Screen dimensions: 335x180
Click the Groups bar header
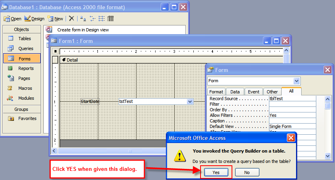click(x=22, y=109)
